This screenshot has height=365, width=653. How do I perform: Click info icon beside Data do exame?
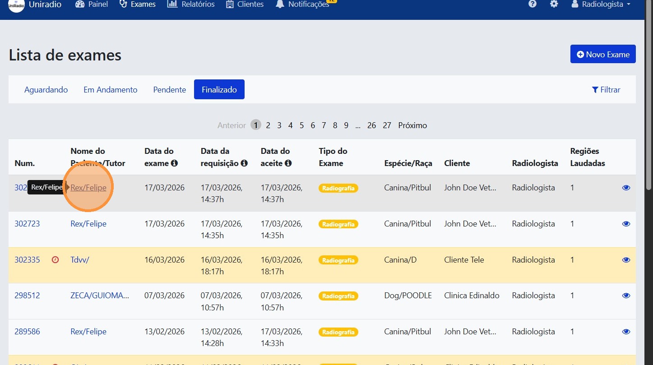(x=174, y=163)
